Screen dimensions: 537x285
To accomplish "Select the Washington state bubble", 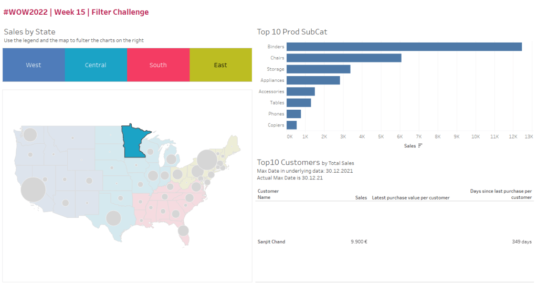I will pyautogui.click(x=30, y=135).
